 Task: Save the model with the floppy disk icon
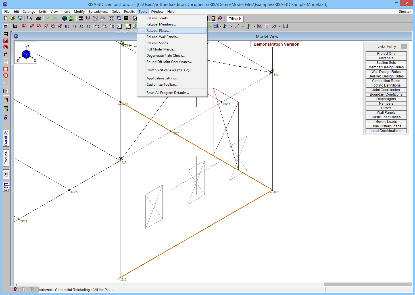[x=20, y=18]
